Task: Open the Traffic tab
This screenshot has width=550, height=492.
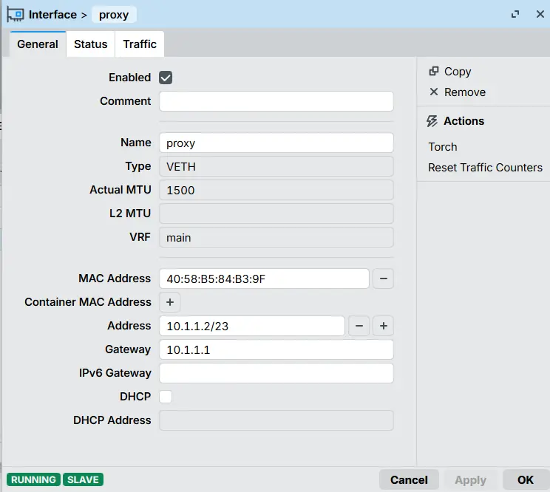Action: click(140, 44)
